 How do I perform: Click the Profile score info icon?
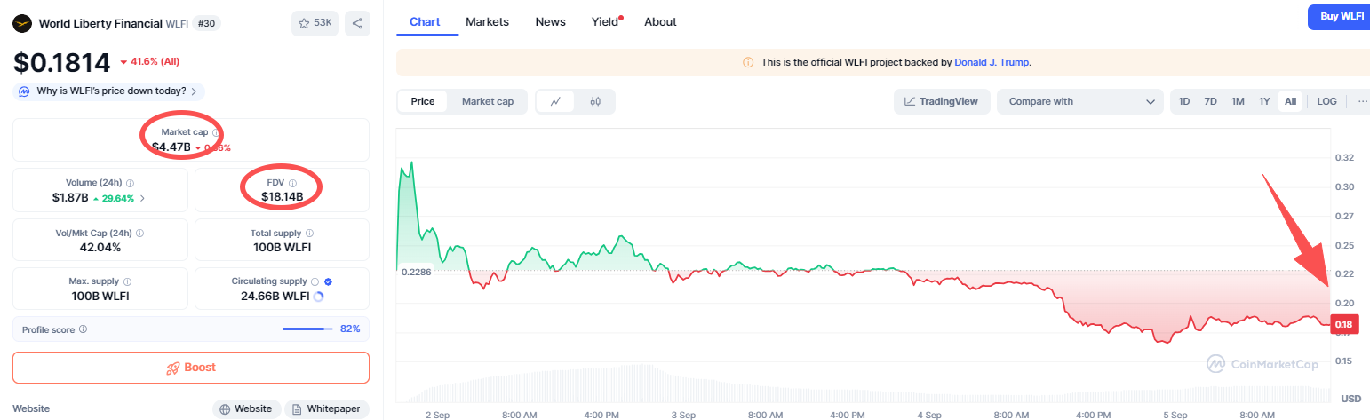coord(83,329)
